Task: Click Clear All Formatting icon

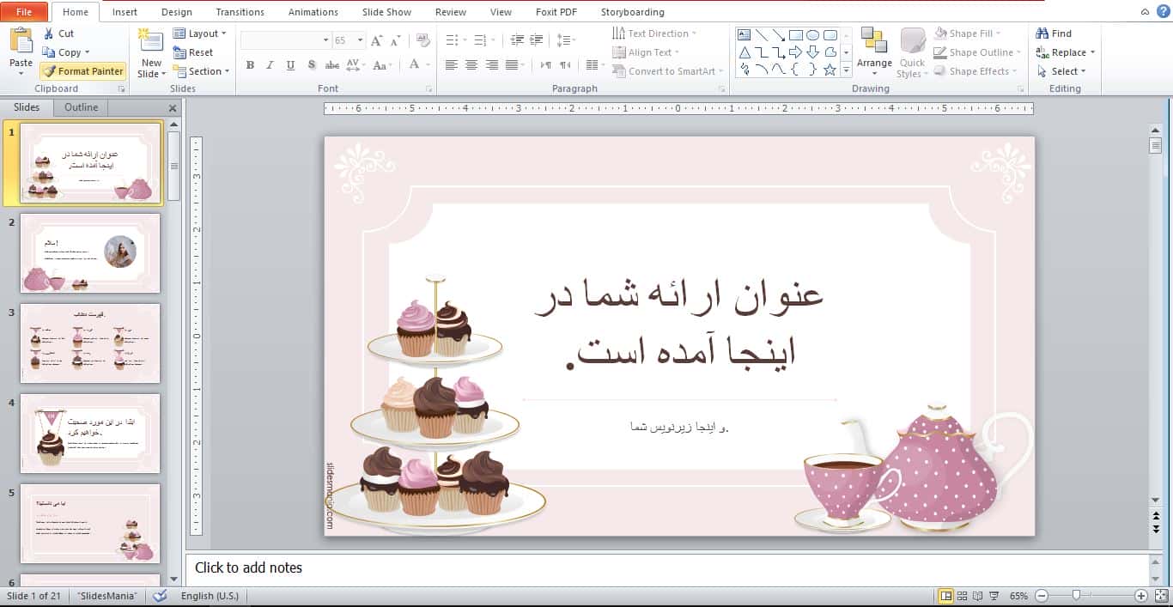Action: [x=422, y=40]
